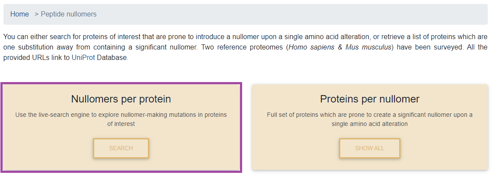Click the SHOW ALL button
493x185 pixels.
pos(370,148)
